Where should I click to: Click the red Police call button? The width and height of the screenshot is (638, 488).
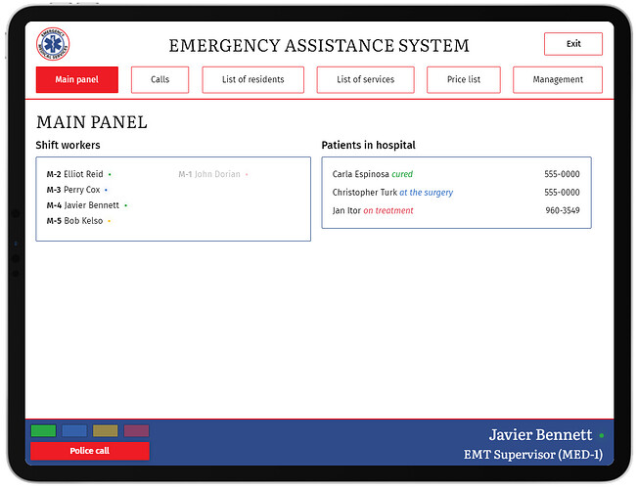point(90,451)
